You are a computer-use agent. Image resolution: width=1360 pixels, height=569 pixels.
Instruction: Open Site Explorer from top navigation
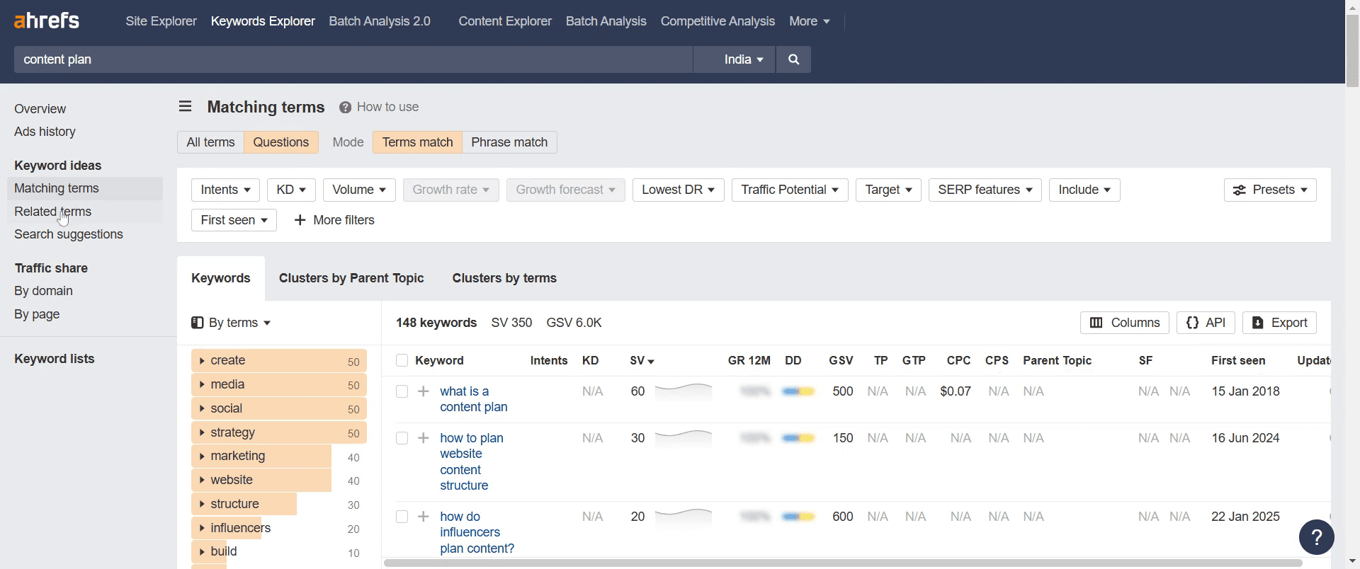(161, 21)
